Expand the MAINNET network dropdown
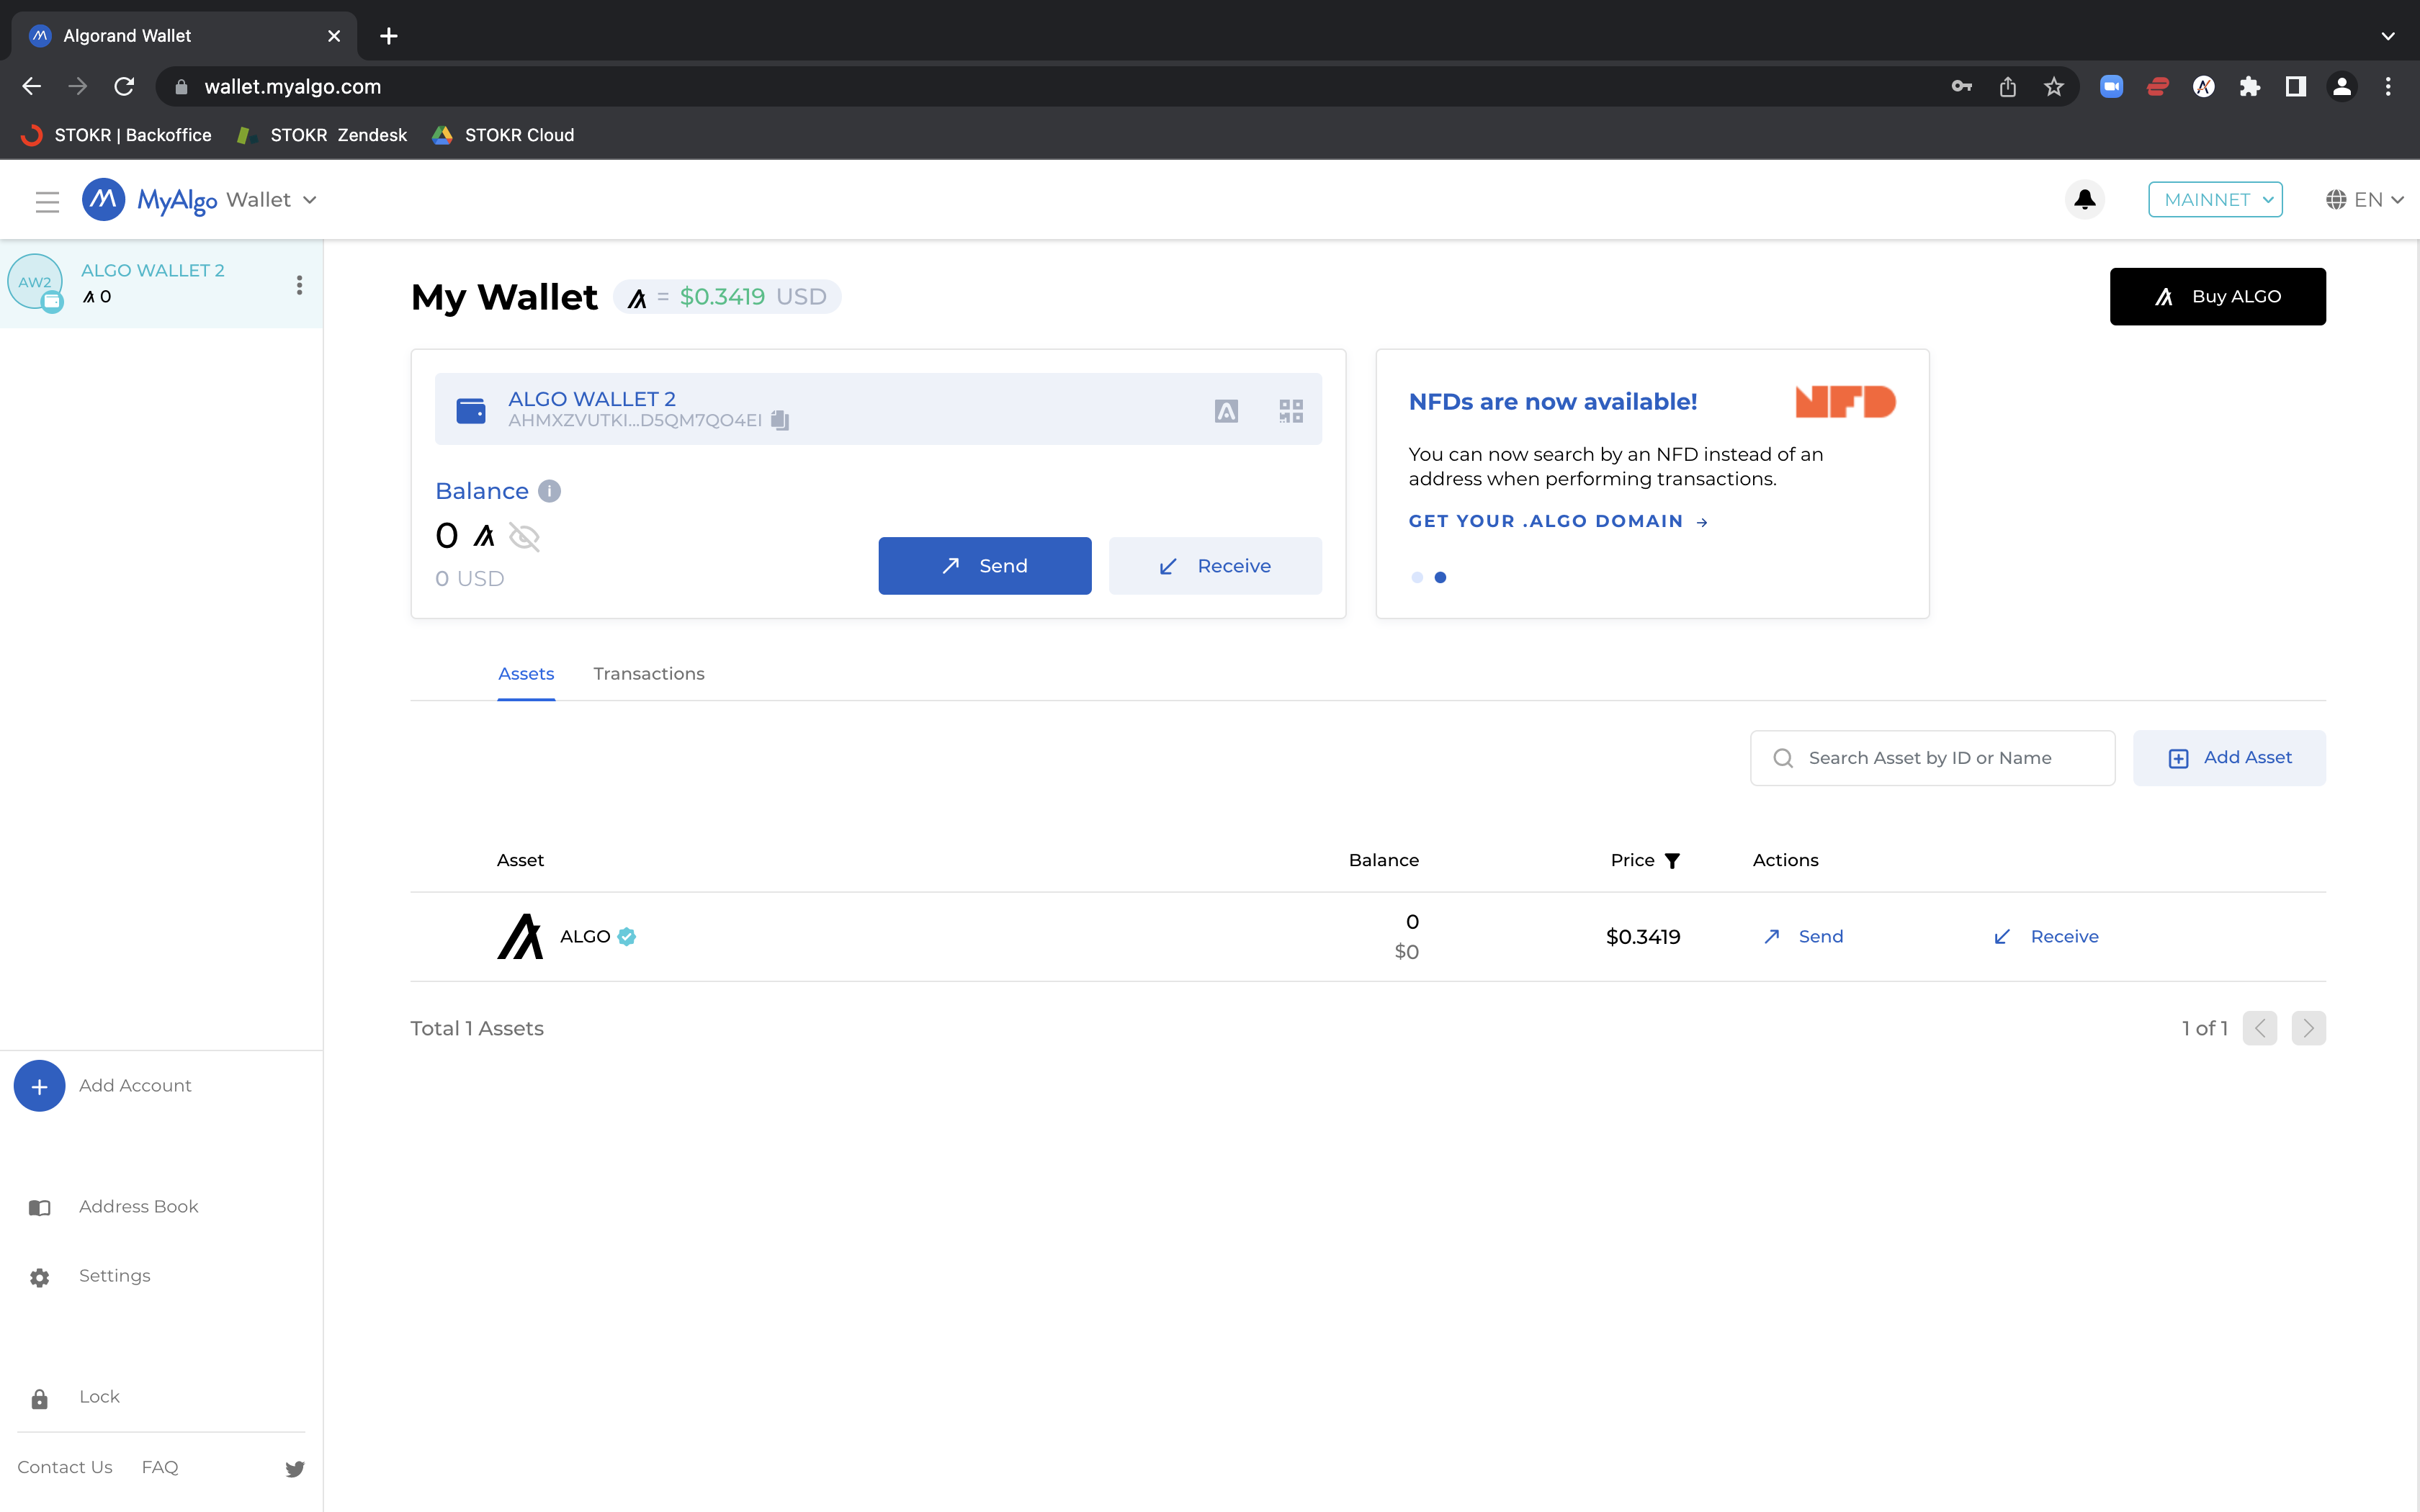2420x1512 pixels. point(2215,200)
